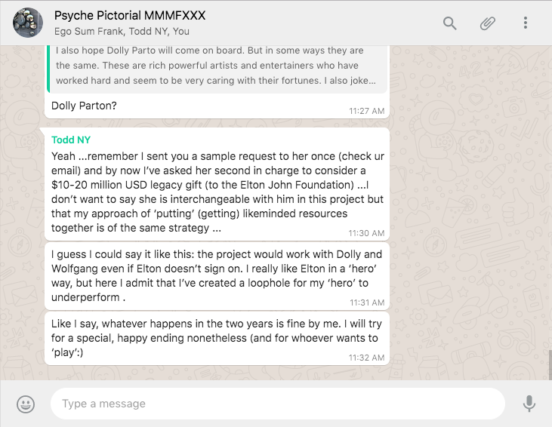
Task: Click the group profile picture avatar
Action: click(x=28, y=23)
